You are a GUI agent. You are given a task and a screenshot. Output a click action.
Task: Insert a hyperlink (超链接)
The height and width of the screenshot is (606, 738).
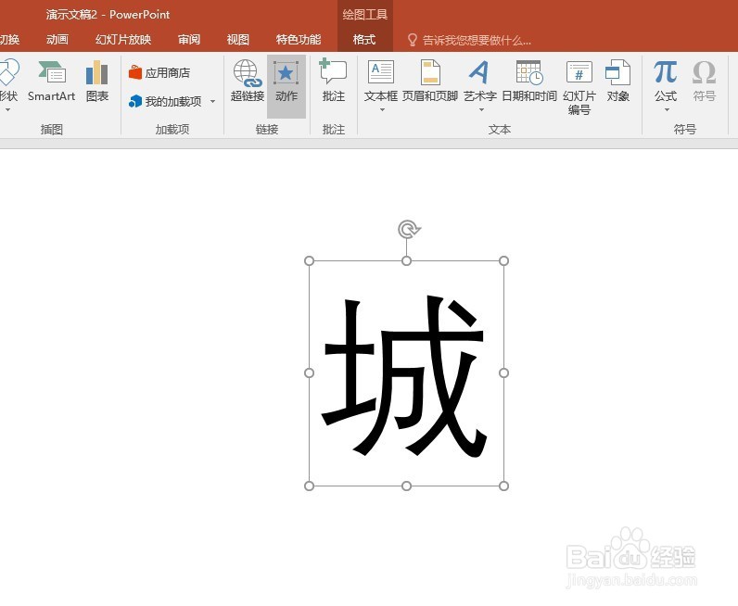pos(248,81)
